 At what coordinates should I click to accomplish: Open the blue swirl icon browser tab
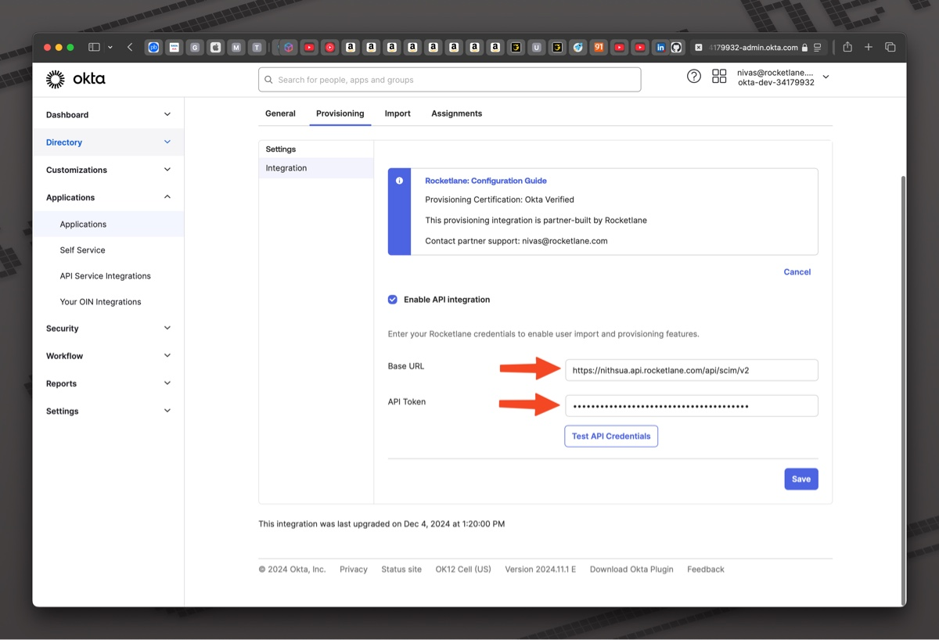[x=578, y=47]
